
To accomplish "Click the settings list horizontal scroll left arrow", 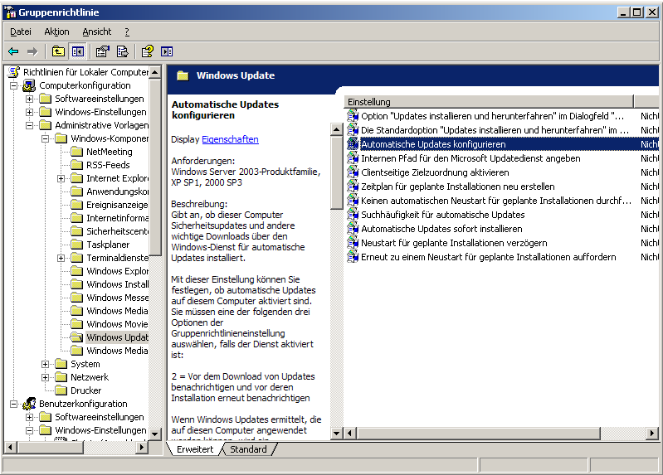I will tap(350, 433).
